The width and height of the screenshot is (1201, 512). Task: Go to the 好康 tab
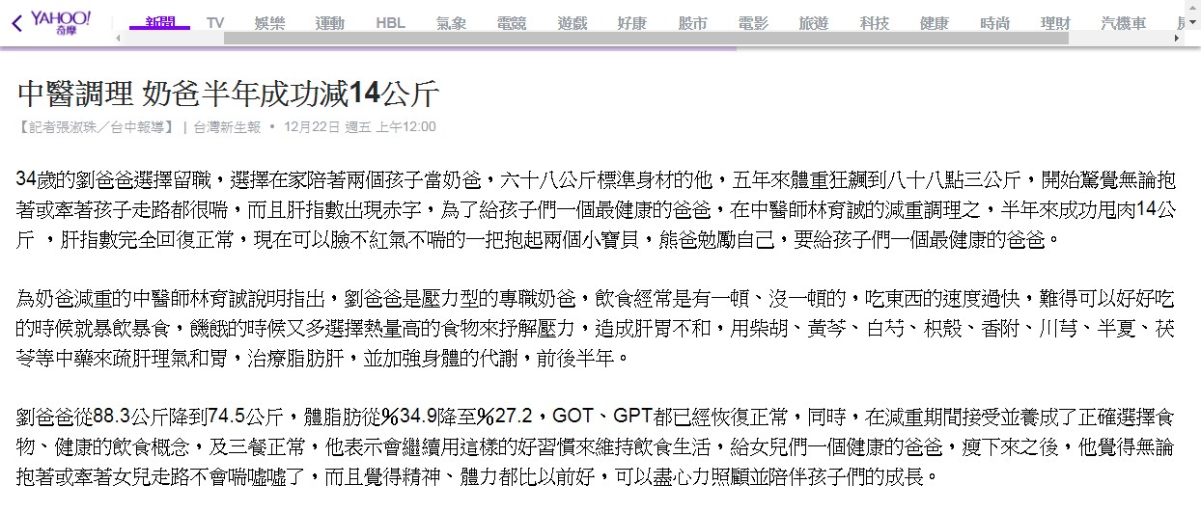(x=631, y=23)
